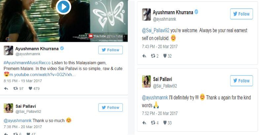Like the tweet with 479 likes
259x135 pixels.
coord(30,88)
